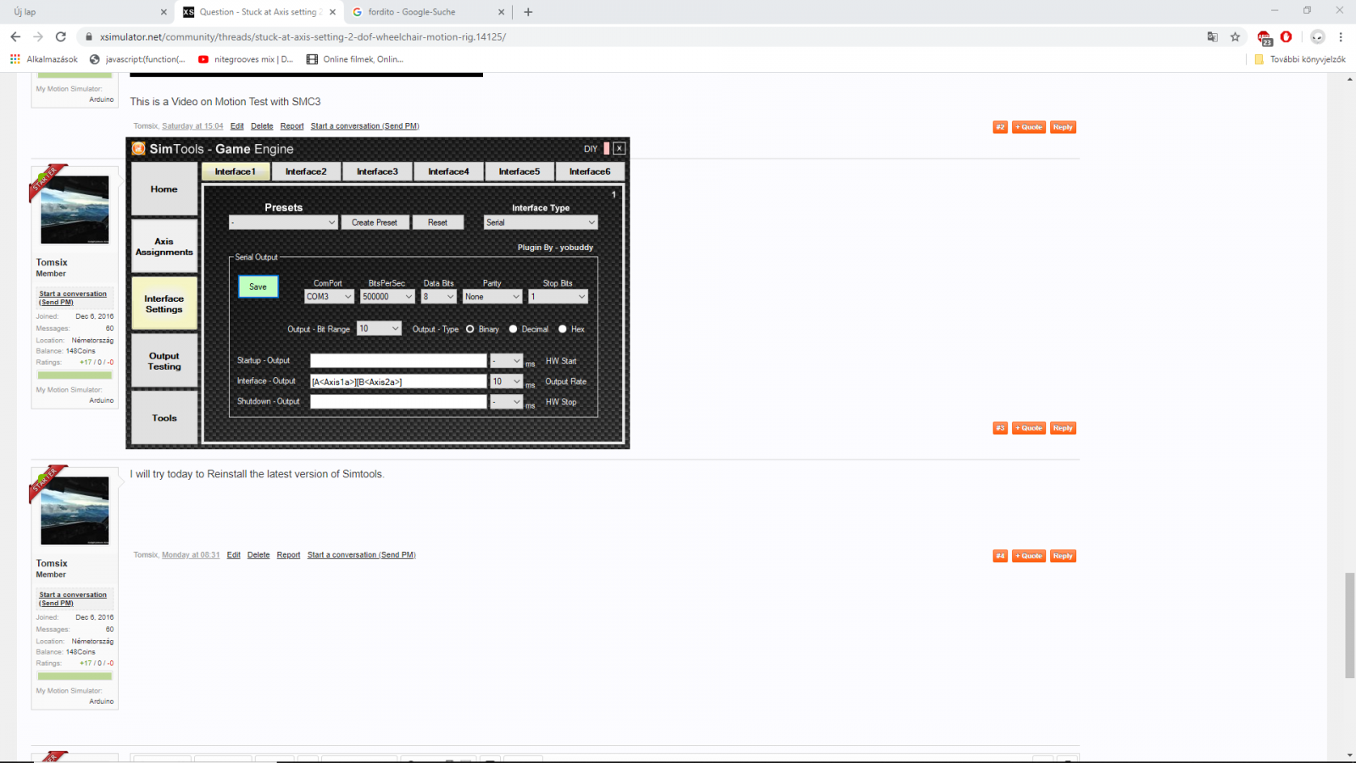Click into Shutdown - Output field

pos(398,402)
